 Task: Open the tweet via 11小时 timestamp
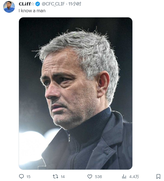(75, 4)
